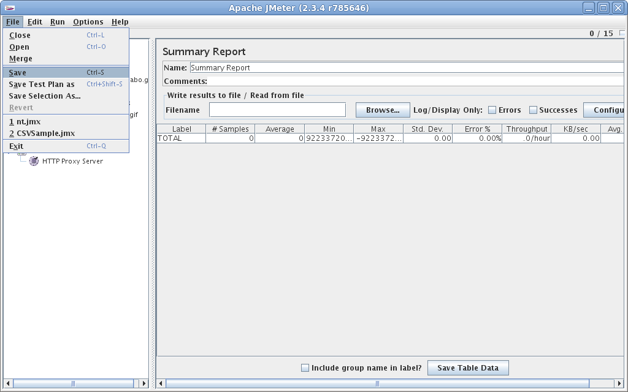Click the KB/sec column header
Screen dimensions: 628x392
point(576,129)
